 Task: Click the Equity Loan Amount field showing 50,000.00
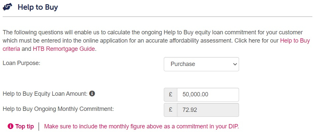coord(208,94)
